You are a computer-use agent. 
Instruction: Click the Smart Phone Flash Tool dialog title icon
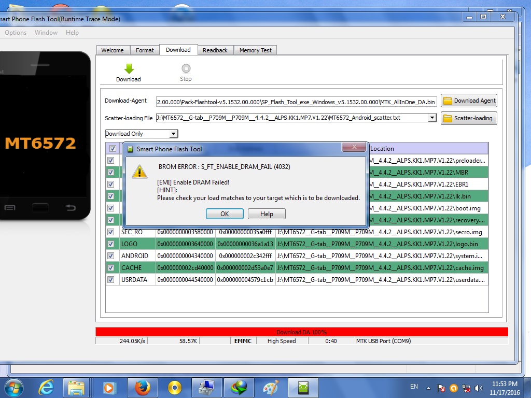click(130, 149)
